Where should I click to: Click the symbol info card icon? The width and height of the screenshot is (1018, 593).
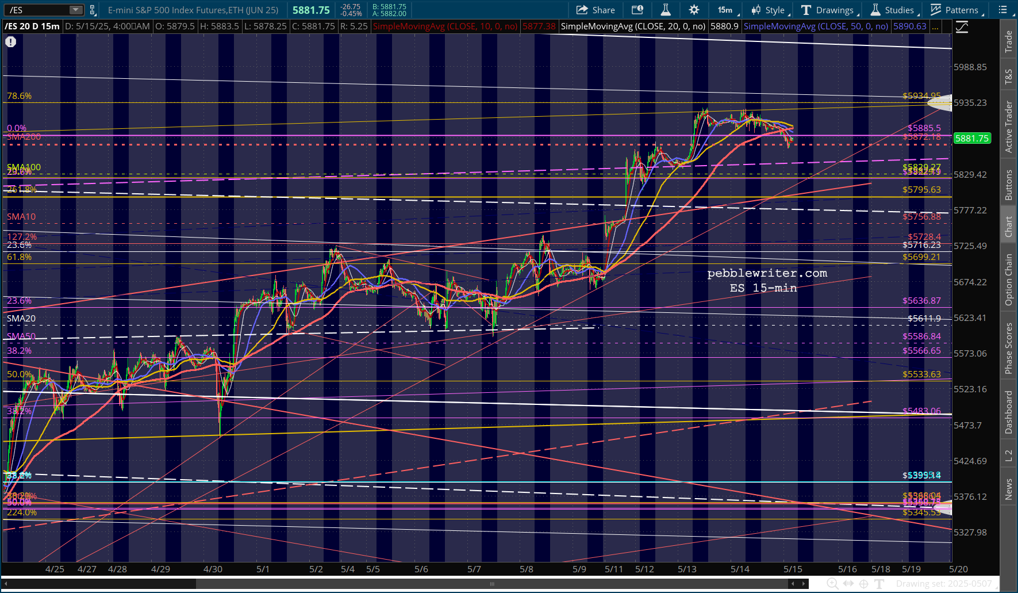click(637, 10)
